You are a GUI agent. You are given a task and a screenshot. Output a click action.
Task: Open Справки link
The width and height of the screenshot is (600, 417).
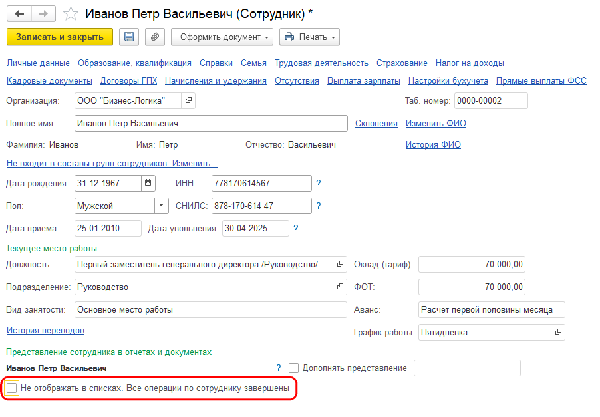pyautogui.click(x=216, y=63)
